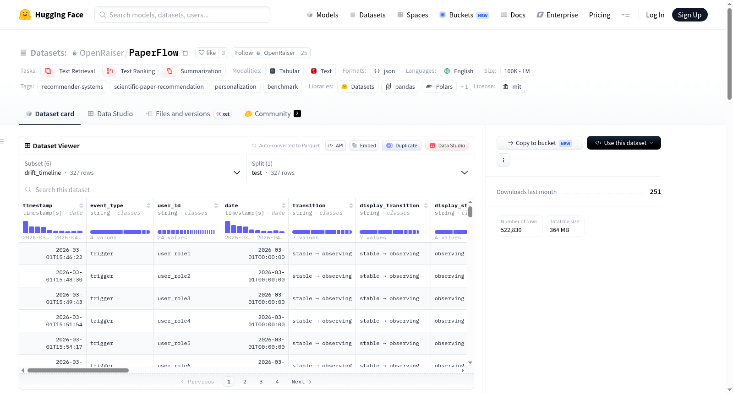Expand the Subset drift_timeline dropdown

[132, 168]
